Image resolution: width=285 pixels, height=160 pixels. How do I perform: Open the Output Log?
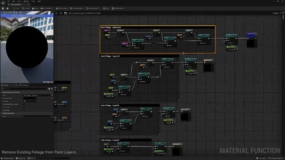(20, 158)
